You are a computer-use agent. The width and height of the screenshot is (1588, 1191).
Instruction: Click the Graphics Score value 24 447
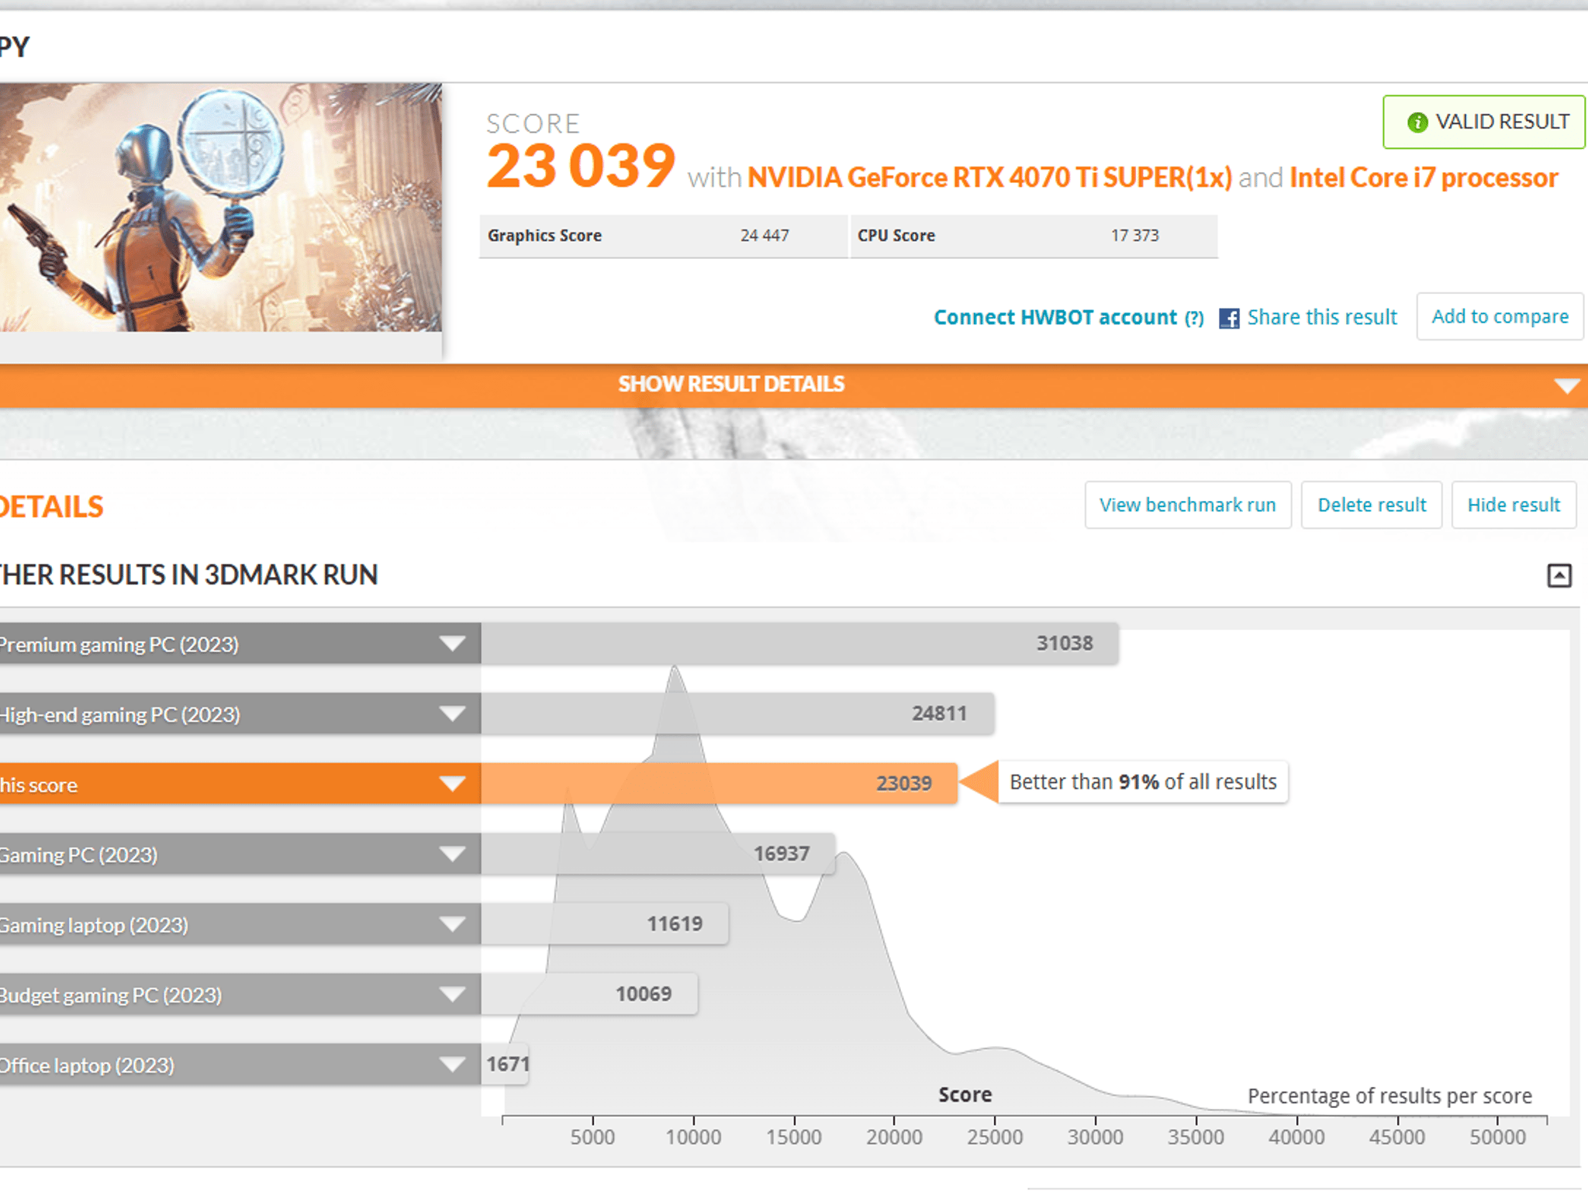(765, 236)
